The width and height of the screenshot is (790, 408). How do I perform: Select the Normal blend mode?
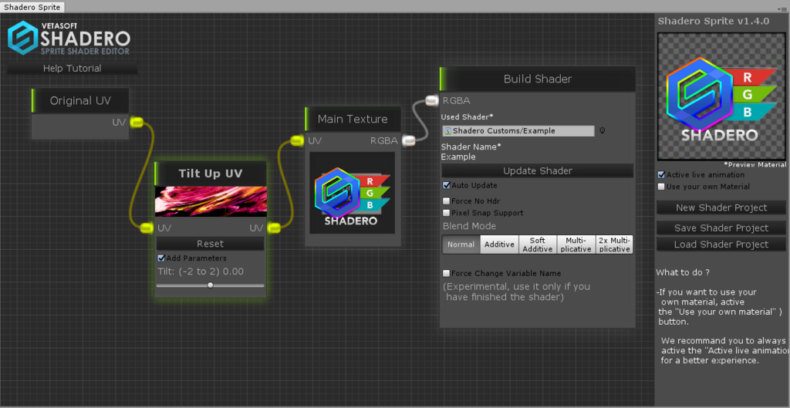click(461, 244)
